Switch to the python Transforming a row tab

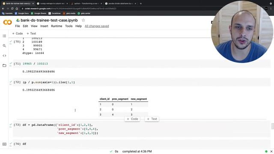(x=86, y=3)
